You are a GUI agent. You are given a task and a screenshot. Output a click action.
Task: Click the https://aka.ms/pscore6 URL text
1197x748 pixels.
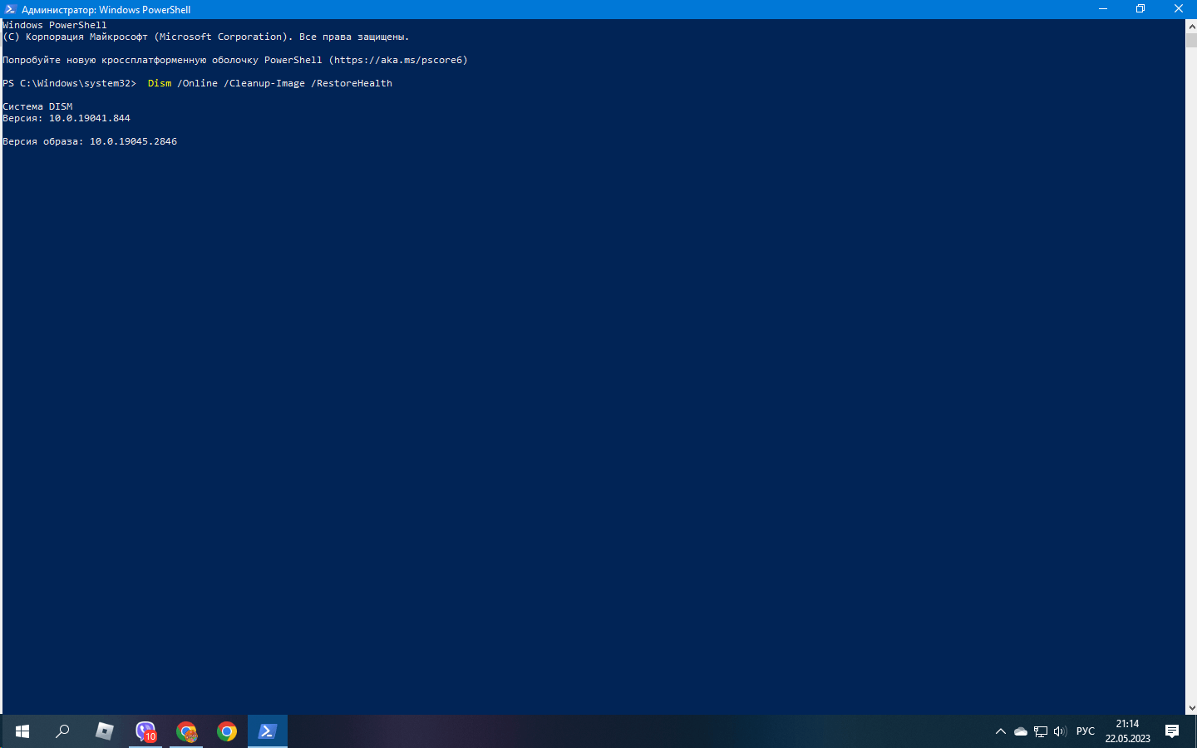pos(398,60)
